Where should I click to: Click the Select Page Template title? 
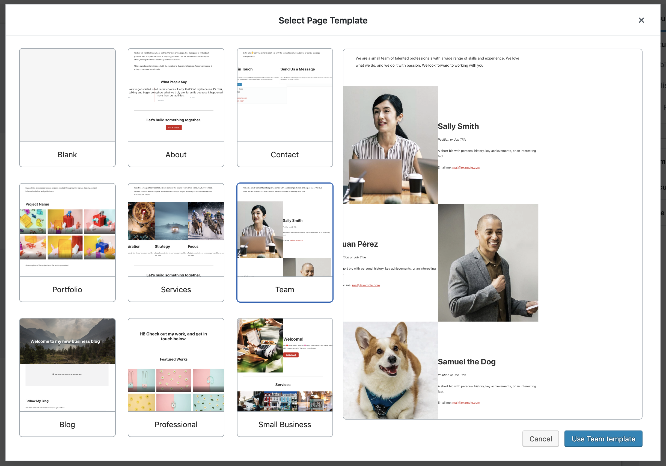[323, 20]
